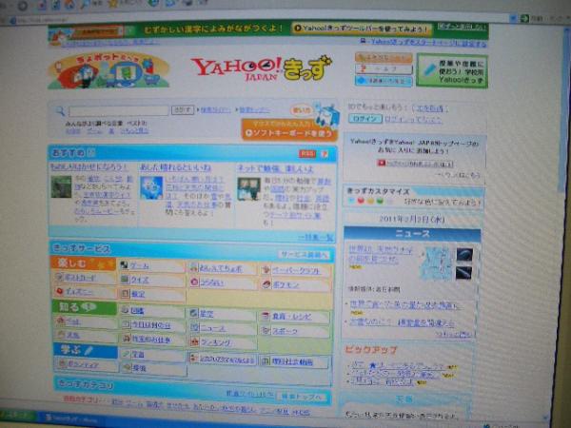Click the スポーツ sports icon
This screenshot has height=428, width=571.
click(266, 330)
